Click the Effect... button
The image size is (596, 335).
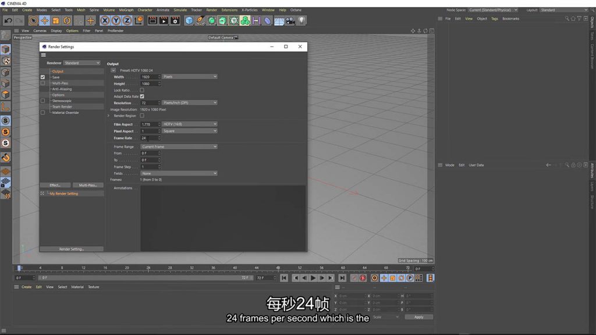(x=55, y=185)
